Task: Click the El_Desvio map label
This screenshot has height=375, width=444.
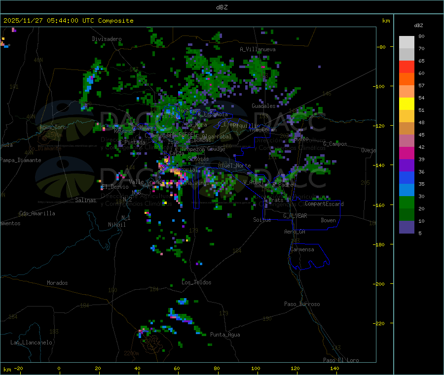Action: (x=115, y=187)
